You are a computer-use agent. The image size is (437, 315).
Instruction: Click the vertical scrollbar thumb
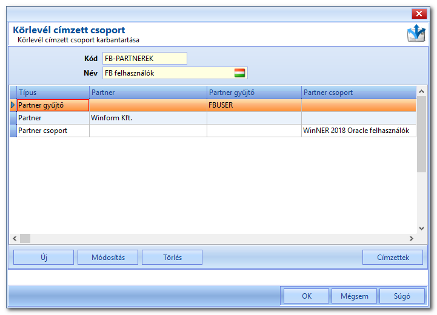coord(421,134)
